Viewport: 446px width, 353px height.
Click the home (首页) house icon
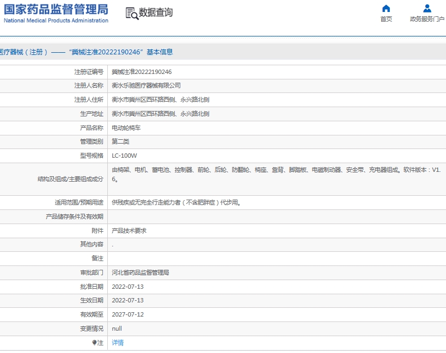pyautogui.click(x=386, y=9)
